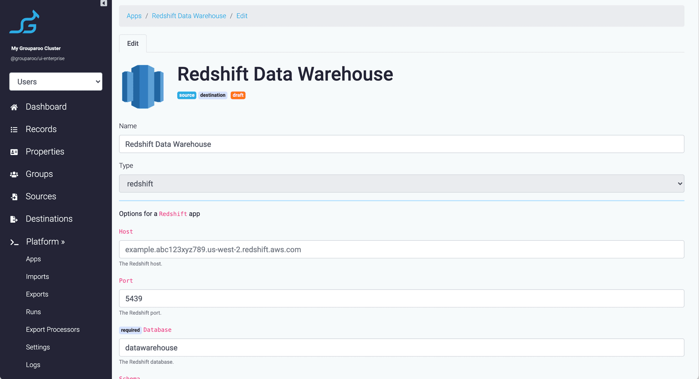Click the Edit breadcrumb link
This screenshot has height=379, width=699.
[242, 16]
